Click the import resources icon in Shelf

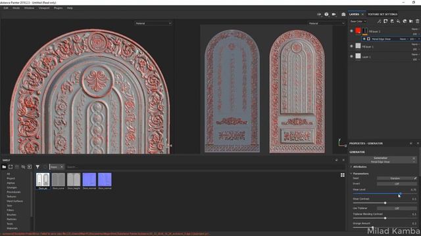pos(30,167)
